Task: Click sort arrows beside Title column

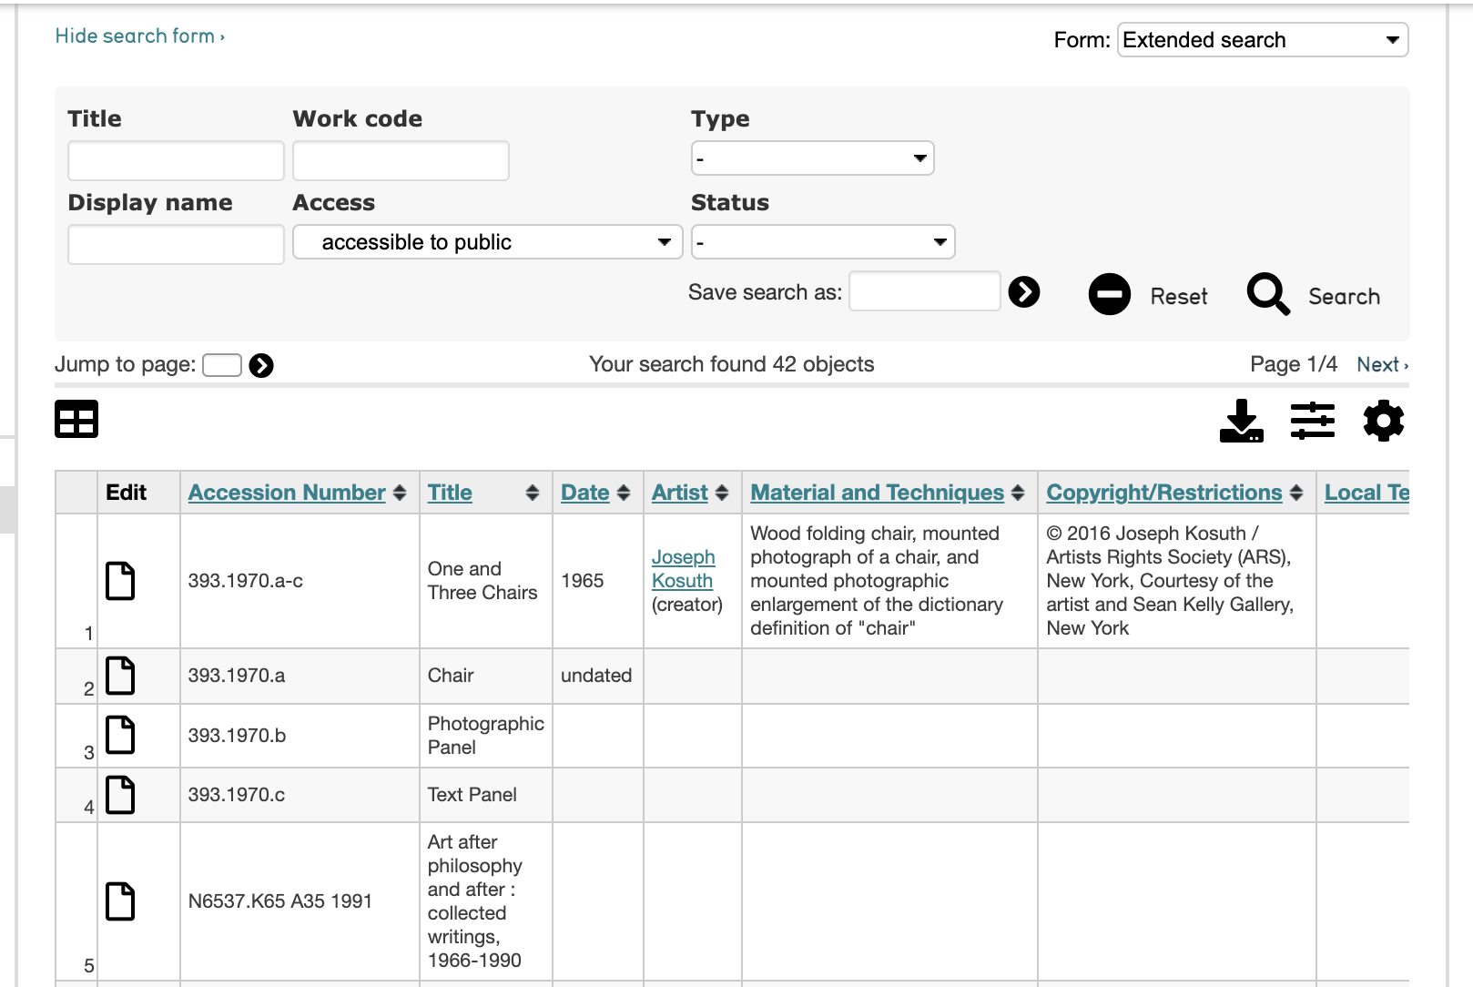Action: coord(533,493)
